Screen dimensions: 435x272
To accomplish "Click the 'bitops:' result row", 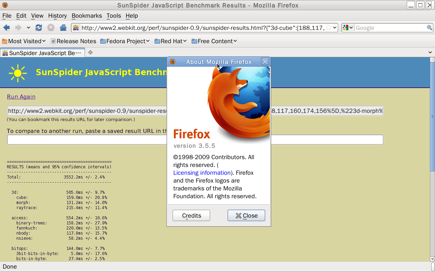I will point(58,248).
